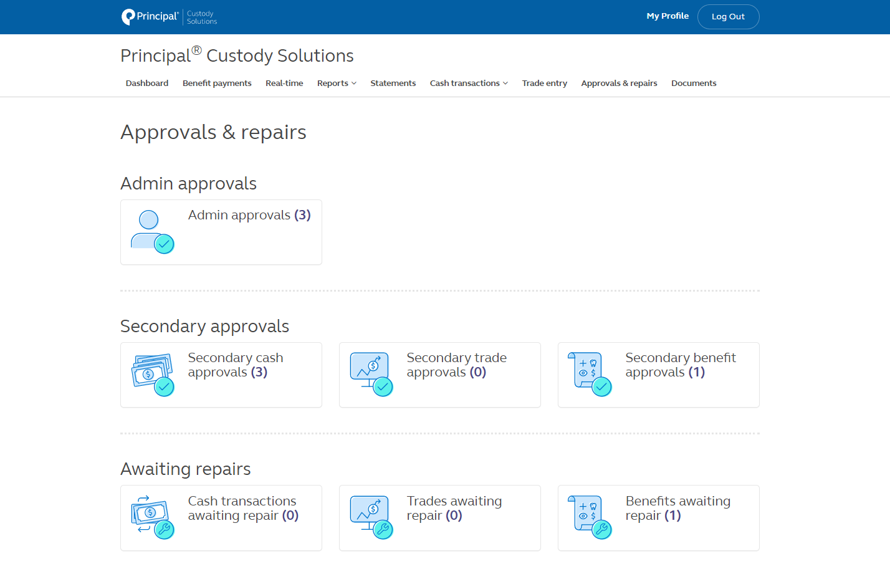This screenshot has height=584, width=890.
Task: Navigate to Statements
Action: point(393,83)
